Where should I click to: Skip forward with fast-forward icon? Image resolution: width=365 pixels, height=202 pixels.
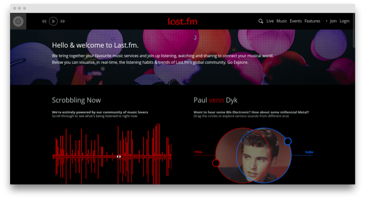tap(63, 22)
